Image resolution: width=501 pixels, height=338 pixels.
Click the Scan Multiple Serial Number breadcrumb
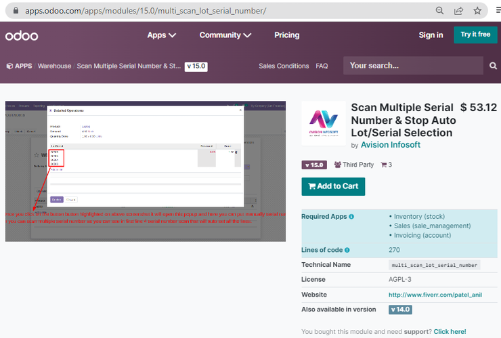(129, 66)
